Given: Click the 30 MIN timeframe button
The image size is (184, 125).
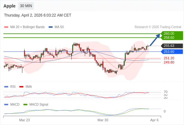Looking at the screenshot, I should tap(26, 6).
